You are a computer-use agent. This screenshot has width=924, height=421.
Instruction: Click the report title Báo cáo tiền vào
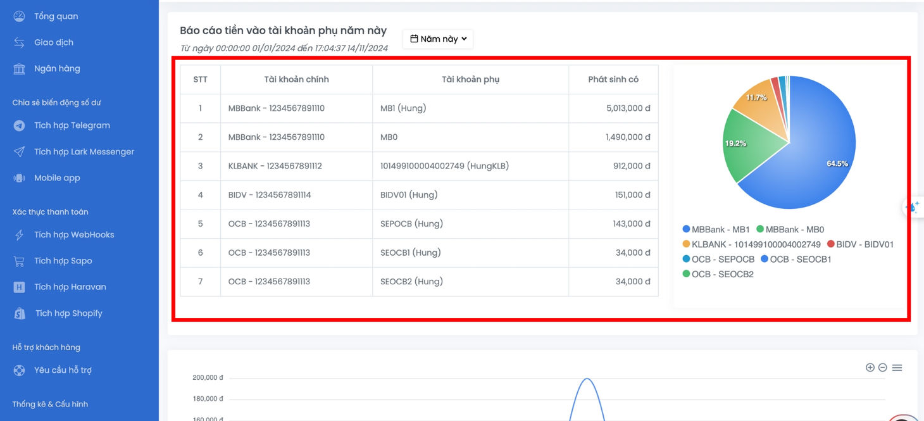pyautogui.click(x=283, y=30)
